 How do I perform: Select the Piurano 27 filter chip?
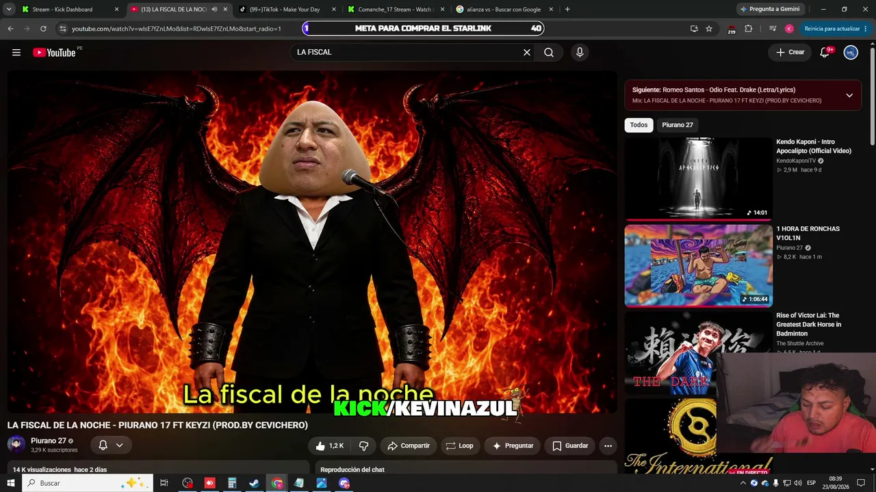coord(678,125)
